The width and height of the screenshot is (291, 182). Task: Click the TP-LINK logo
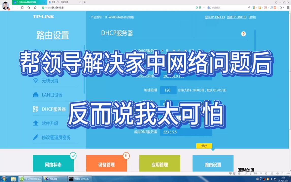coord(43,17)
